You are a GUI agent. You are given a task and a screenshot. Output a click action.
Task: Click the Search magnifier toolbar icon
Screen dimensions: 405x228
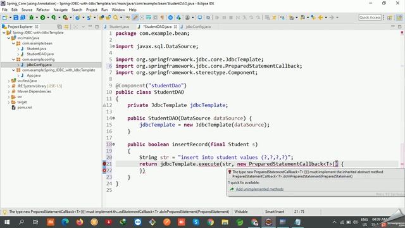point(115,18)
